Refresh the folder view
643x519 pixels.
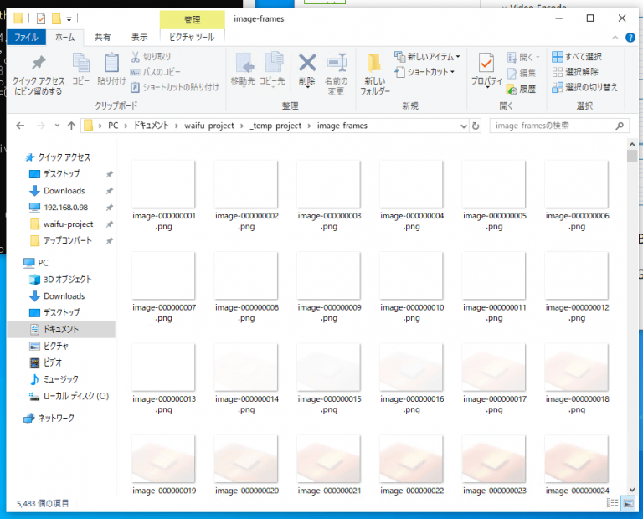click(x=476, y=126)
